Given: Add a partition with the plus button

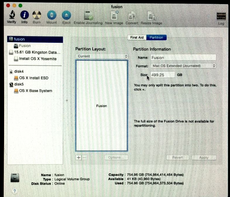Looking at the screenshot, I should pyautogui.click(x=79, y=157).
